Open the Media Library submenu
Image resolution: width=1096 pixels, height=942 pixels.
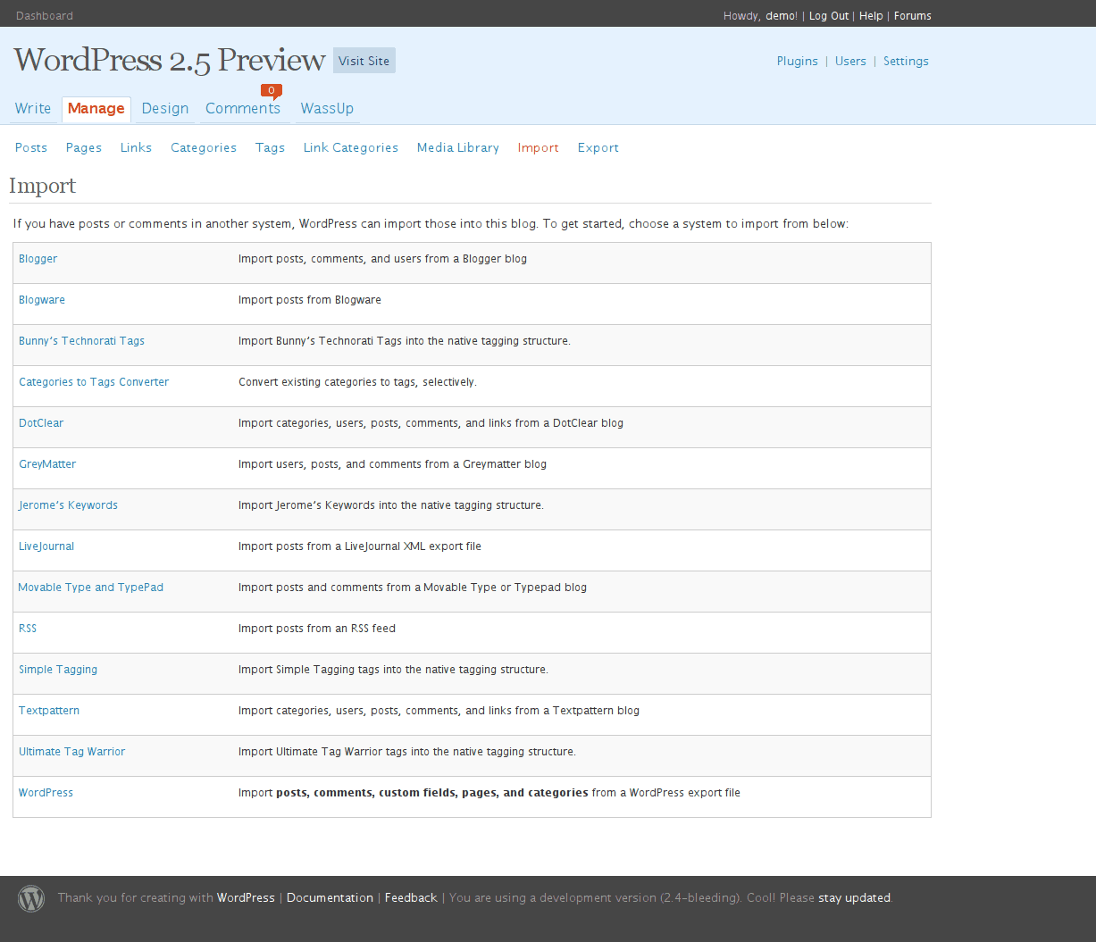458,147
